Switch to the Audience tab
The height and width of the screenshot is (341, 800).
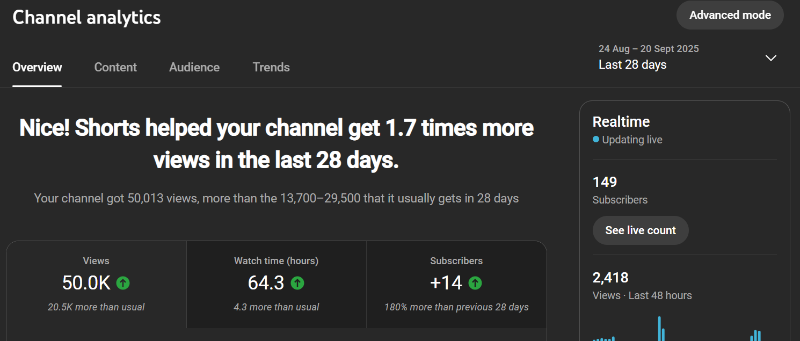(194, 67)
